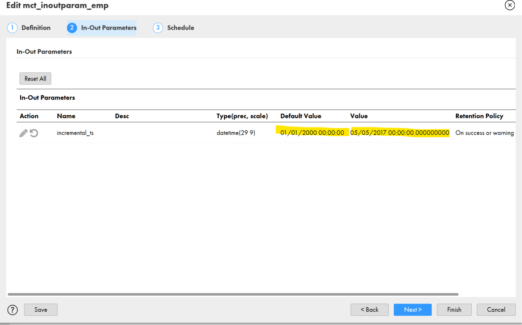Click the edit pencil icon for incremental_ts

tap(23, 133)
